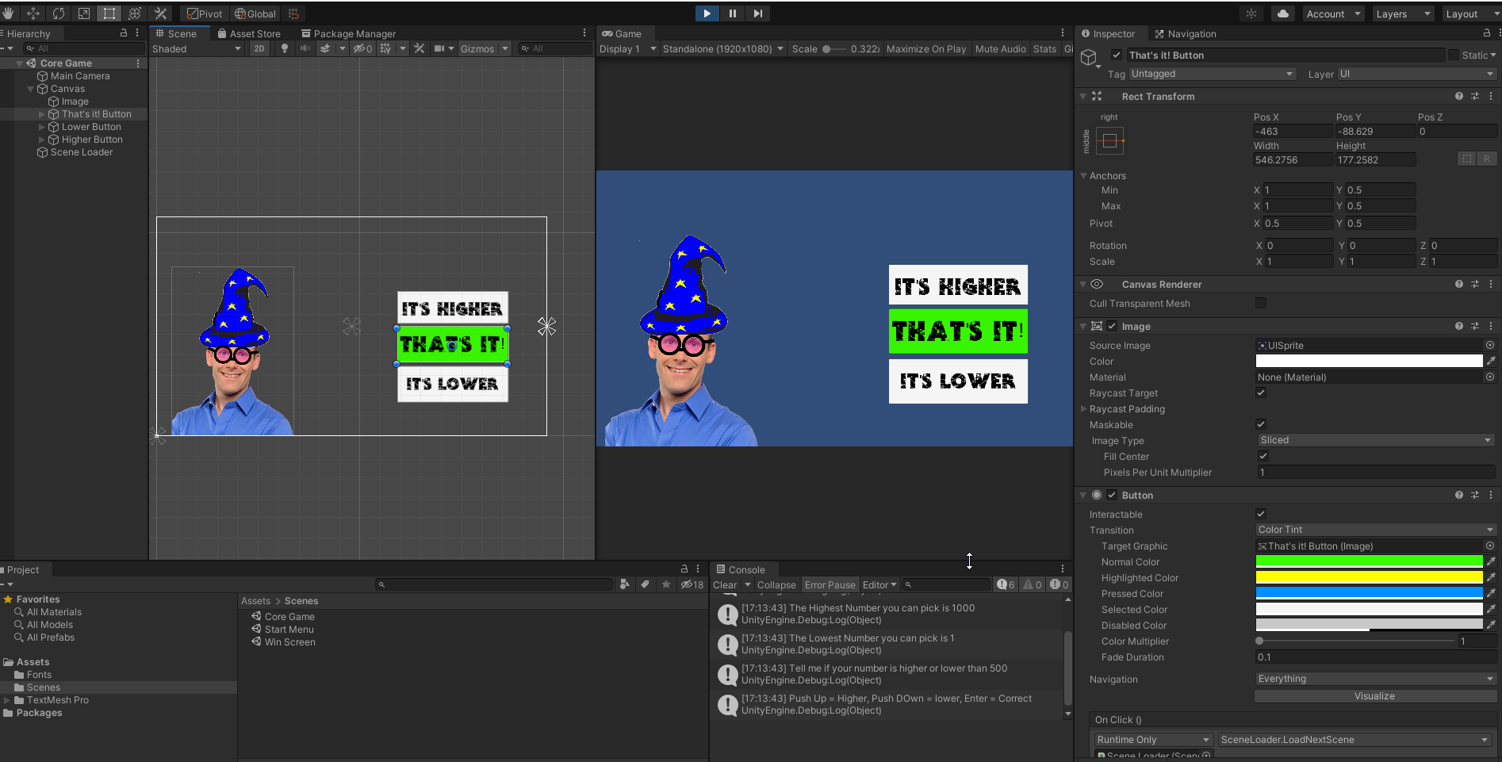Toggle scene lighting bulb icon
The width and height of the screenshot is (1502, 762).
point(285,48)
